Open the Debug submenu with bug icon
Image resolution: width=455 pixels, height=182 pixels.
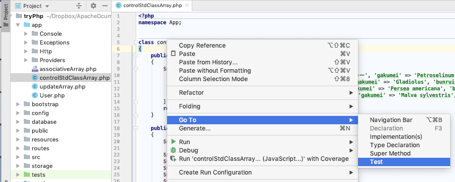[263, 150]
